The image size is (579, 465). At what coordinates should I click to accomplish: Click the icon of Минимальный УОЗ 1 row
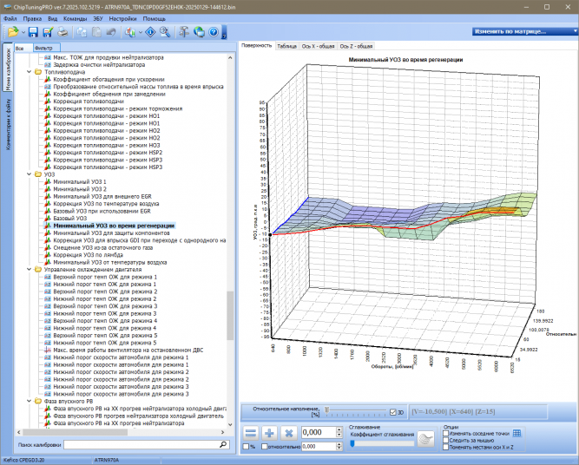click(x=47, y=182)
